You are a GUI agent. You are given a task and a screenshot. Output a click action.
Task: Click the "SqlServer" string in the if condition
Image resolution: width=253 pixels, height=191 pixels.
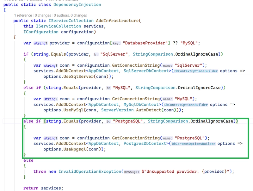point(114,54)
